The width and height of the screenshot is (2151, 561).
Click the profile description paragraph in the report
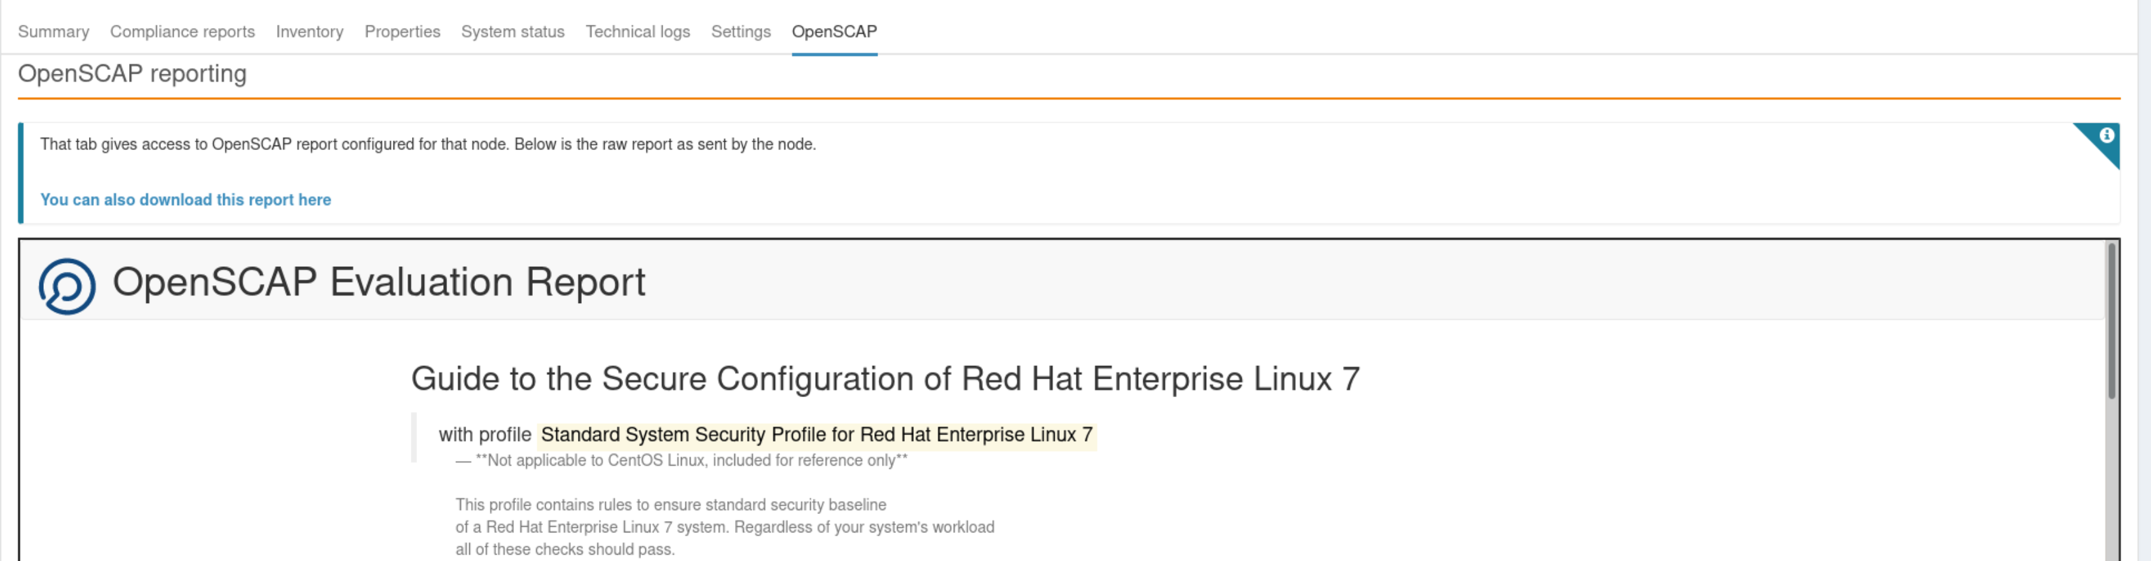pos(724,527)
